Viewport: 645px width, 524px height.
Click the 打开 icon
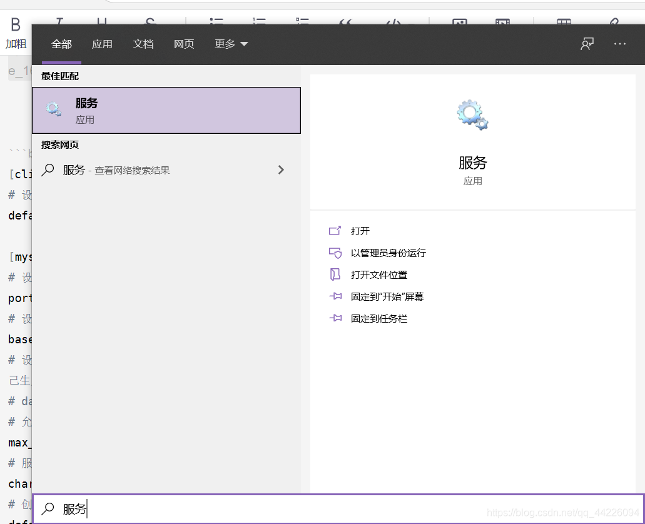pyautogui.click(x=335, y=231)
